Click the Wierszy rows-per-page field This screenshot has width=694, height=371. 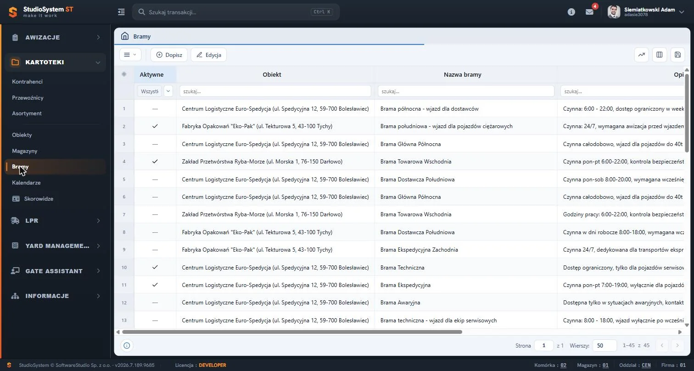(605, 345)
